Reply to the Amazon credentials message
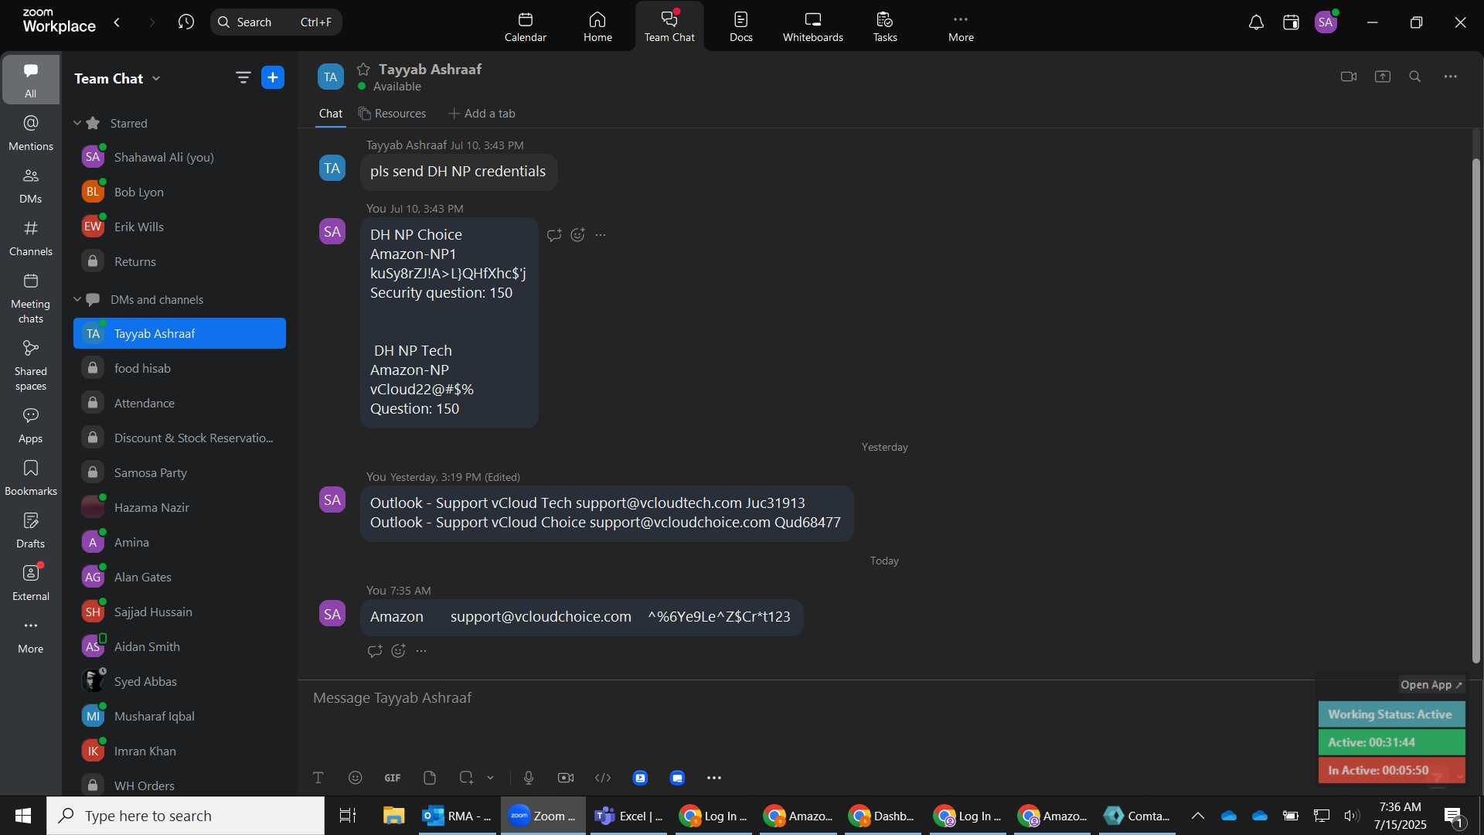1484x835 pixels. tap(375, 651)
